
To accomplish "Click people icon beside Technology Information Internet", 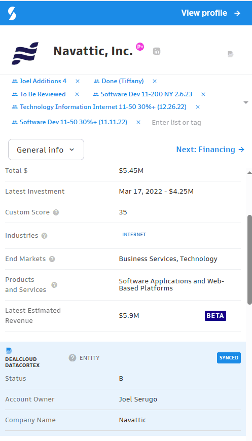I will [x=15, y=107].
